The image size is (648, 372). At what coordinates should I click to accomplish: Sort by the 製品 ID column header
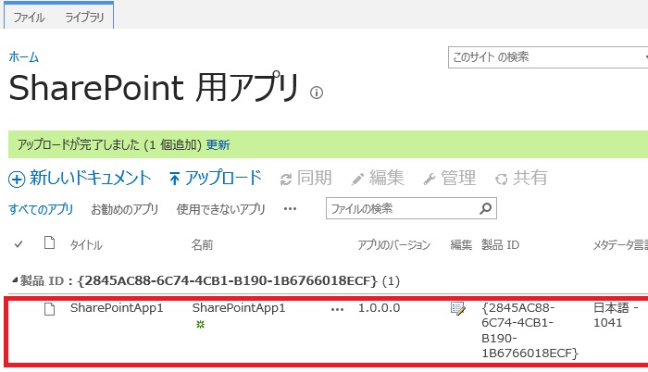[x=500, y=245]
